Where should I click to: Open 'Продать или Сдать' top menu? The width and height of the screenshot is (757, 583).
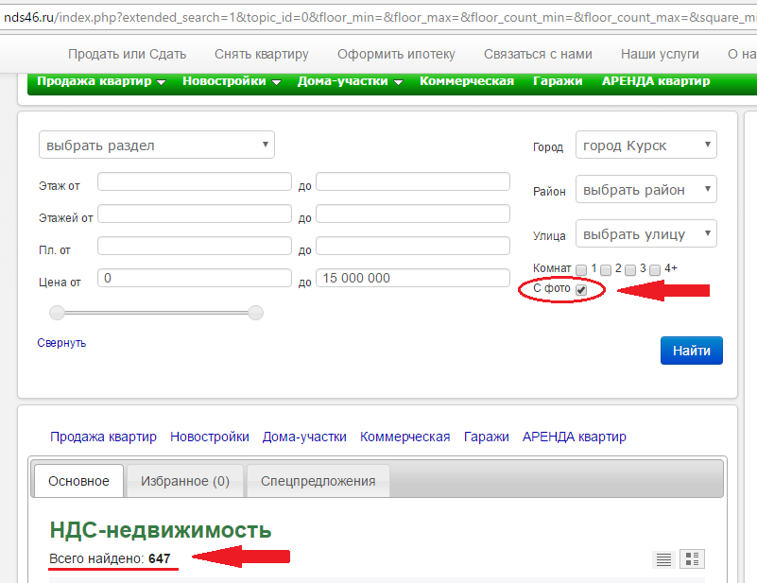[x=127, y=54]
